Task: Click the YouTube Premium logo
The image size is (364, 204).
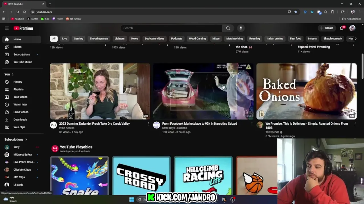Action: 23,28
